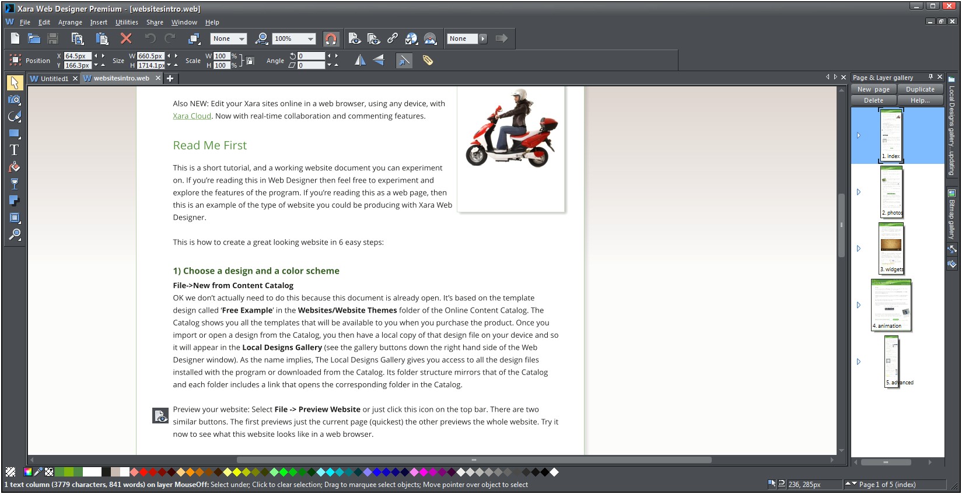Select the Fill tool

tap(15, 167)
